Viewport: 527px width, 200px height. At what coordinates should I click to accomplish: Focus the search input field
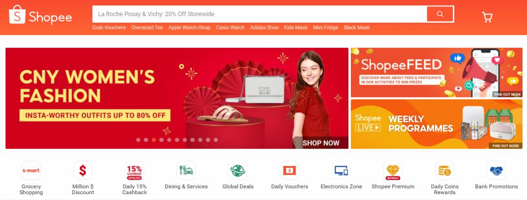pos(260,14)
